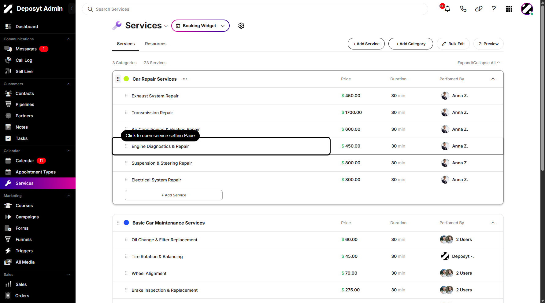
Task: Switch to the Resources tab
Action: tap(156, 44)
